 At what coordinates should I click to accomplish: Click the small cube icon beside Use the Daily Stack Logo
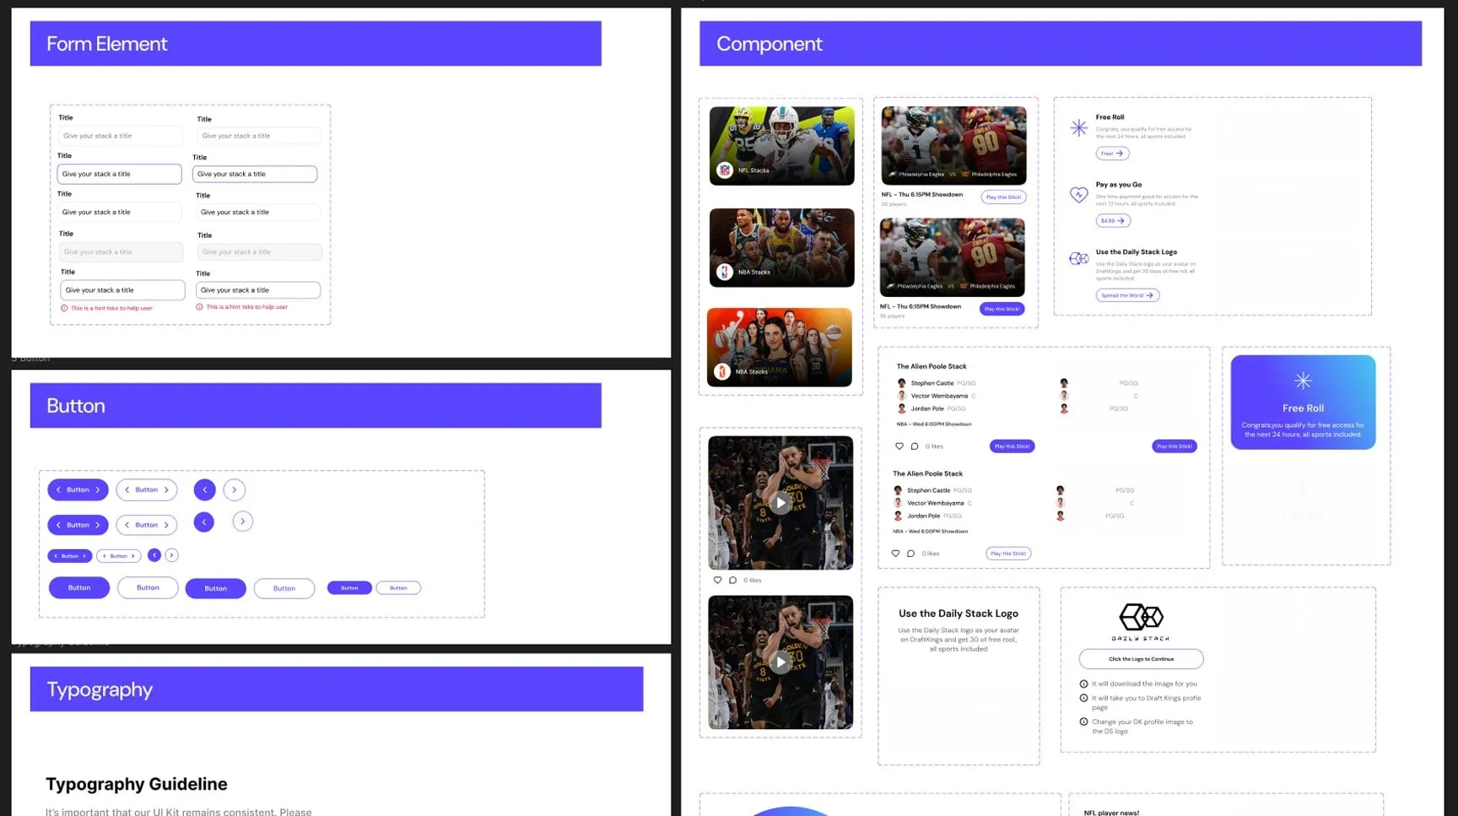tap(1078, 258)
